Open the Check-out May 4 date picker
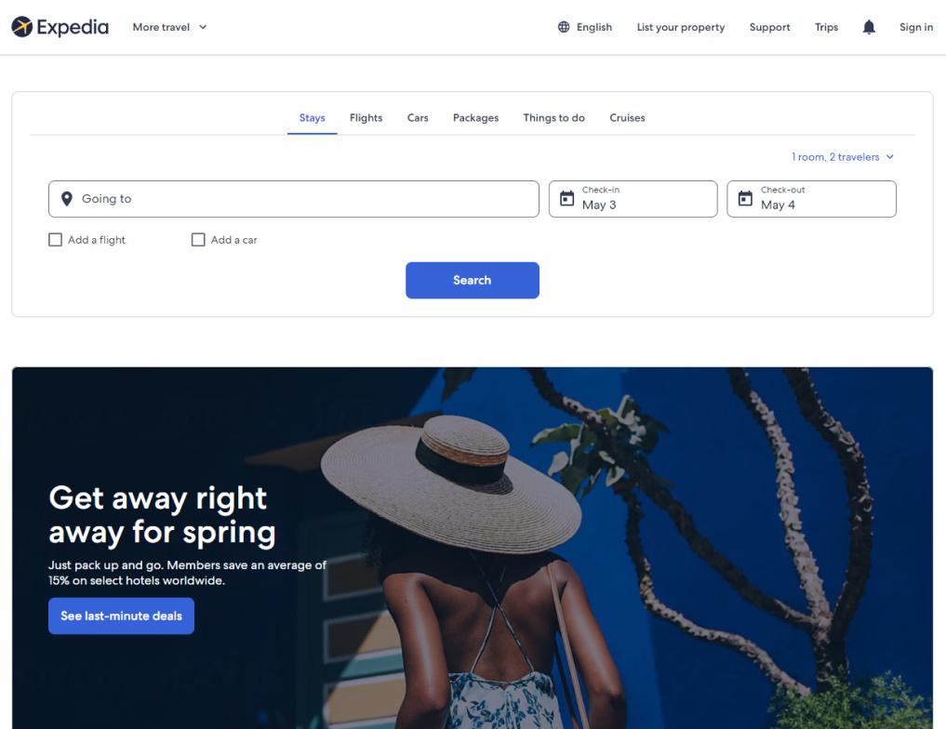 [x=811, y=199]
